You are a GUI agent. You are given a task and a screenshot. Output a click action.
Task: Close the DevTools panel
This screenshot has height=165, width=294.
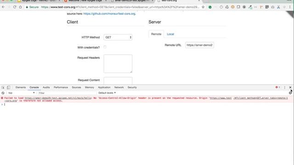[x=290, y=88]
